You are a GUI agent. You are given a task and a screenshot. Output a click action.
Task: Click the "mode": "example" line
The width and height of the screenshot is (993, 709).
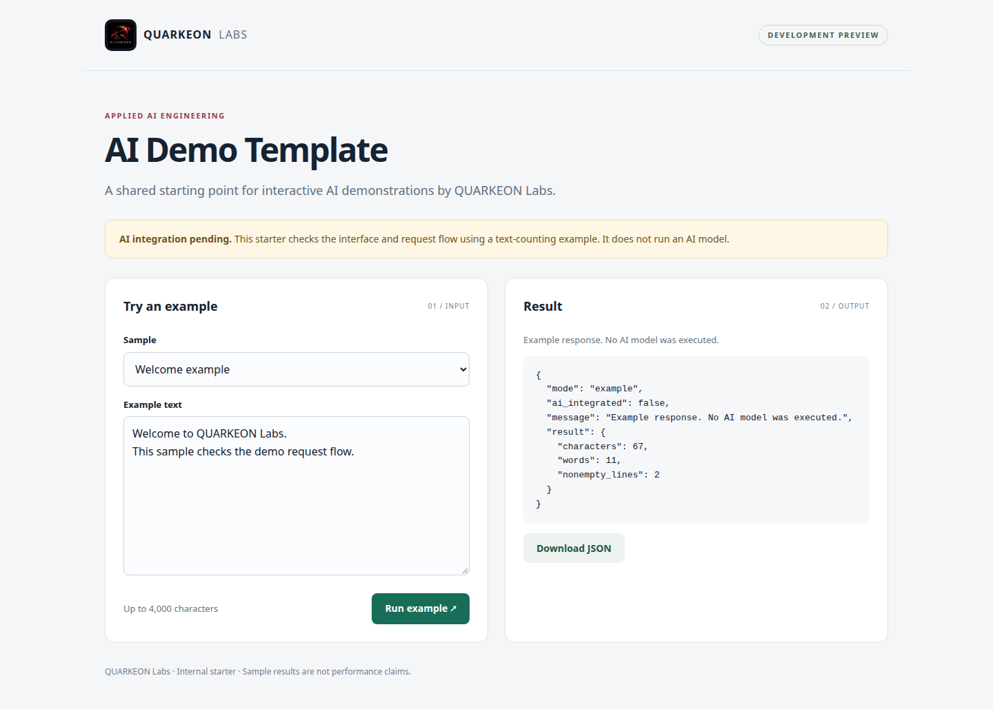594,389
